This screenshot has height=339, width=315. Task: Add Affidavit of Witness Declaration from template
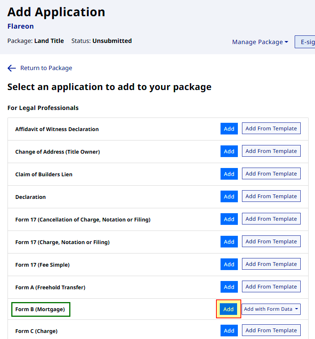271,128
